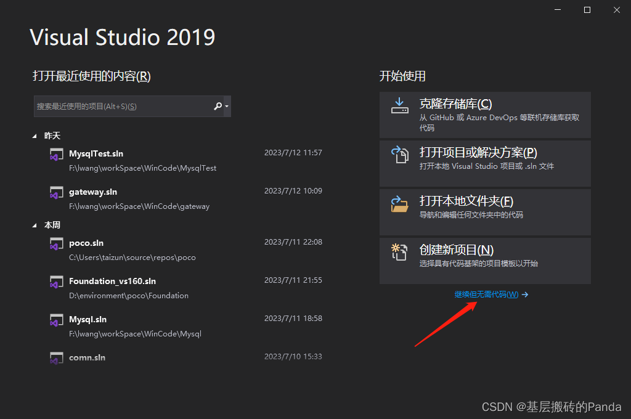Open the search filter dropdown arrow

point(228,106)
